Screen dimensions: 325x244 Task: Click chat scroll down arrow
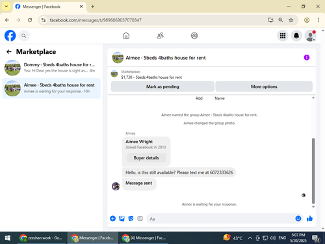pos(313,207)
